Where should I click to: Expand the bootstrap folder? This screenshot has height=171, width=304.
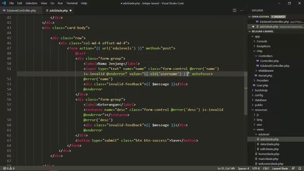click(x=275, y=90)
